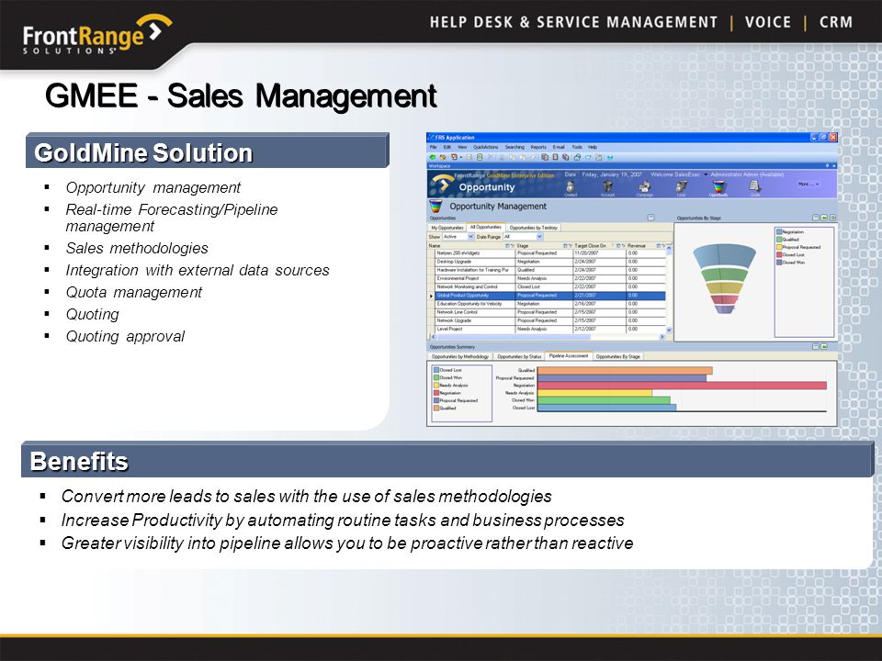Click the Negotiation swatch in funnel legend
Screen dimensions: 882x661
[780, 231]
